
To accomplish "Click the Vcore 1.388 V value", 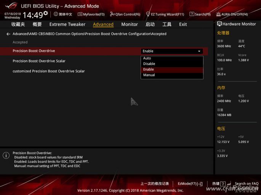I will coord(243,60).
